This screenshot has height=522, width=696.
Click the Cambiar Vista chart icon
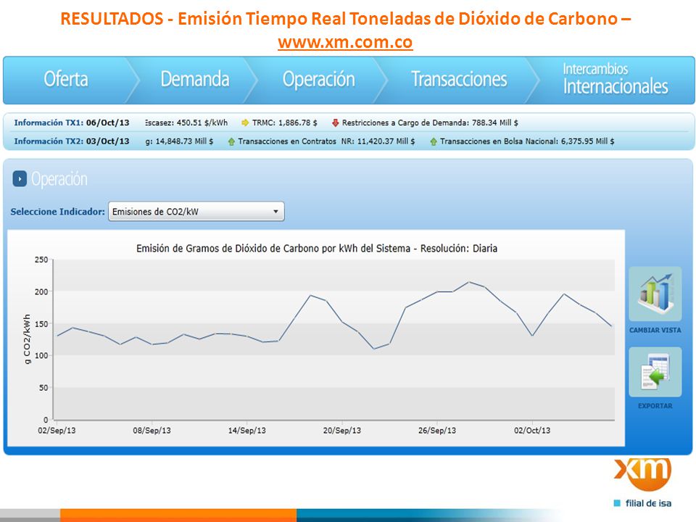(655, 294)
